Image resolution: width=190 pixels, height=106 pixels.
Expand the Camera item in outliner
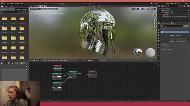tap(162, 12)
